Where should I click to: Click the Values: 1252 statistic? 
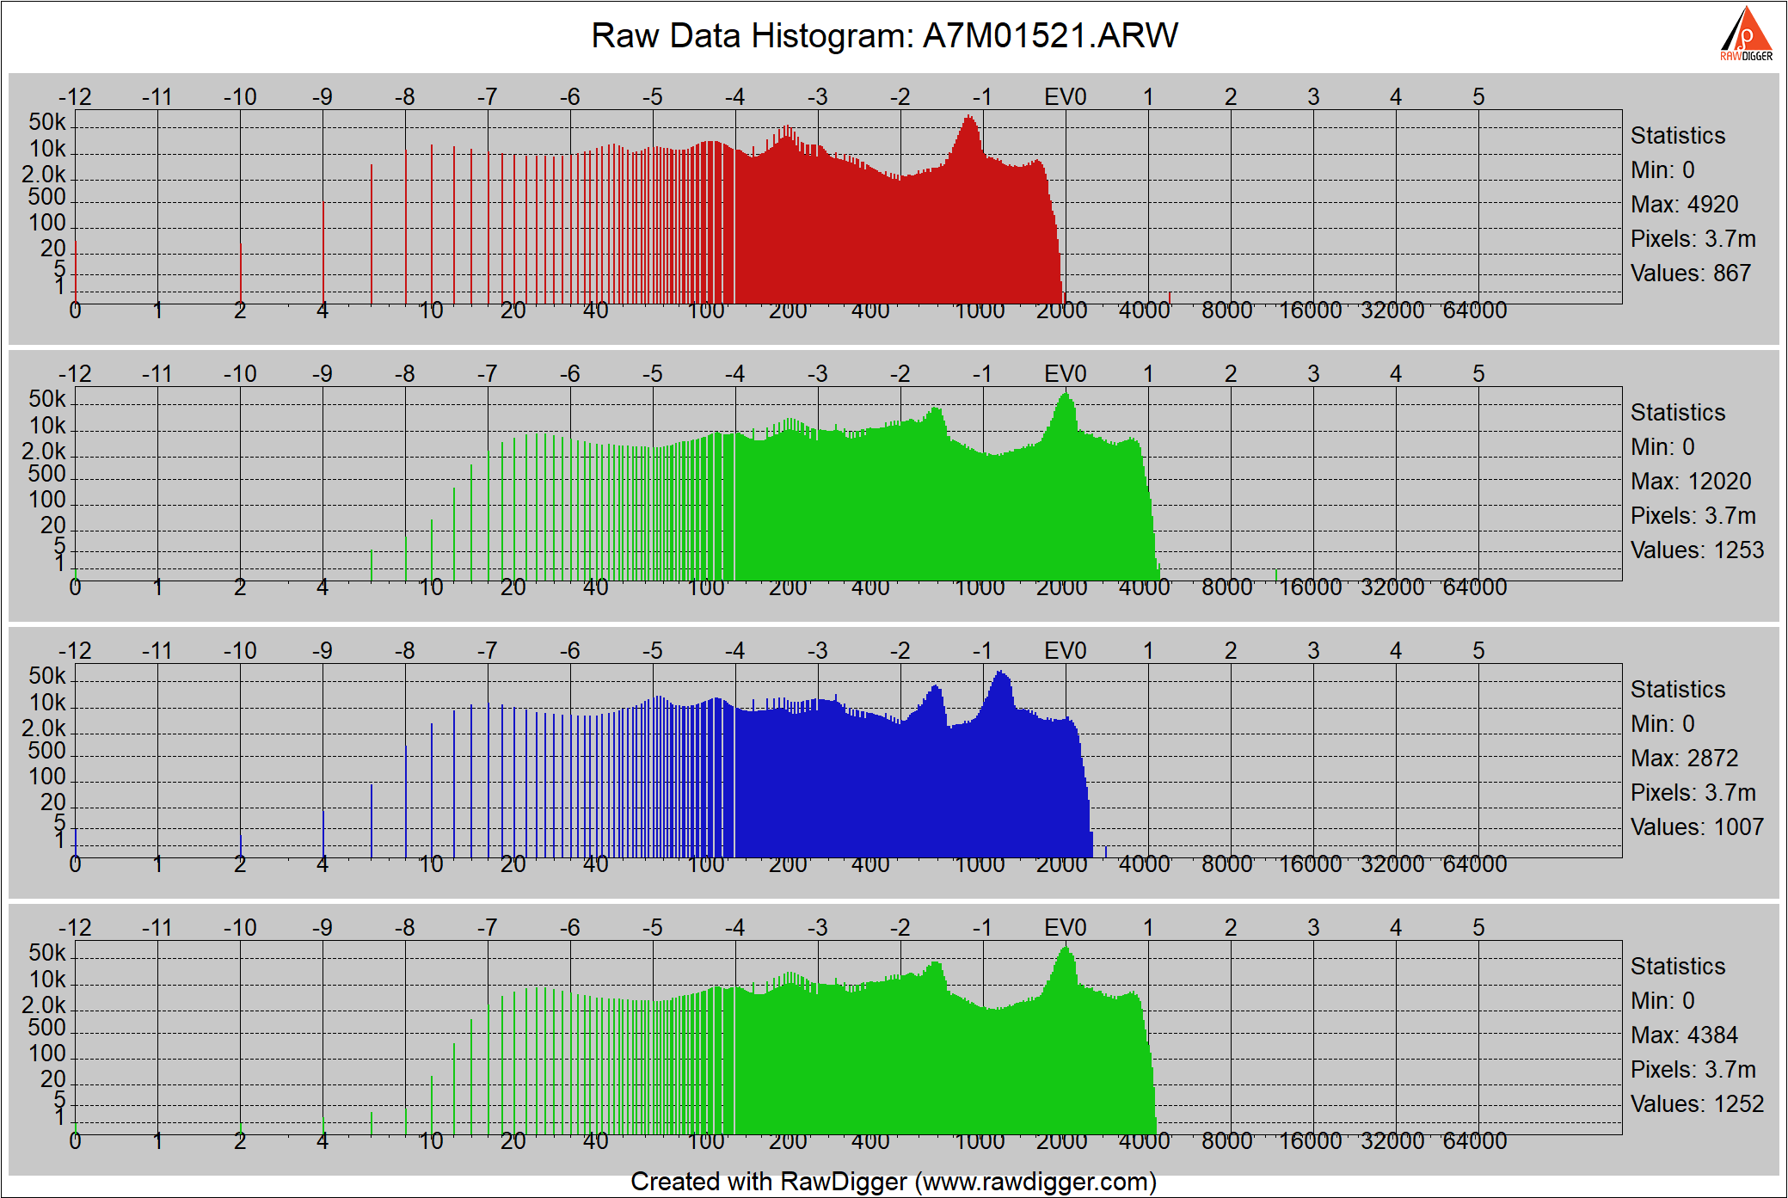pyautogui.click(x=1696, y=1104)
